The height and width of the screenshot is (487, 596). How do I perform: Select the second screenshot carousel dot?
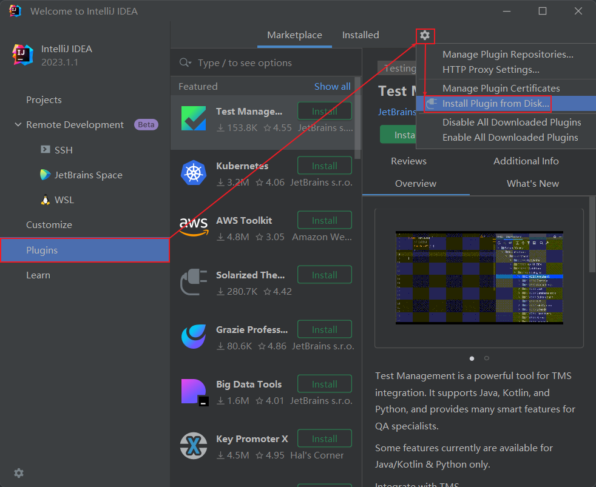click(487, 358)
